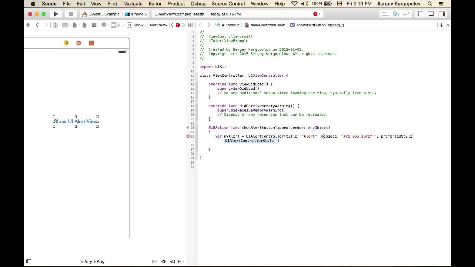Click the "Are you sure? " string literal

click(359, 136)
